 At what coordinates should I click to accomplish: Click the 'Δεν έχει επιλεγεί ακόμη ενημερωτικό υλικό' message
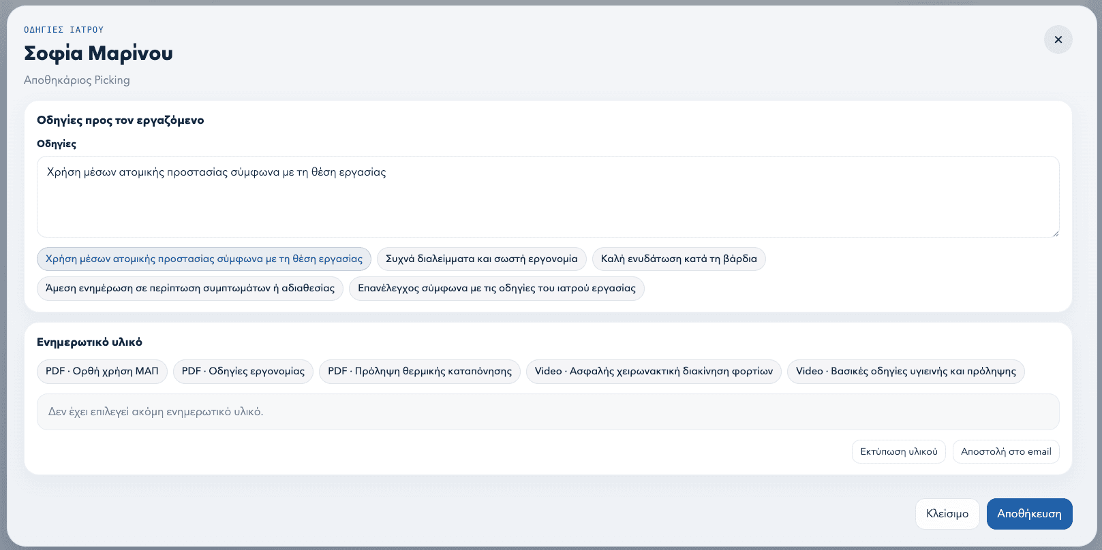[x=156, y=411]
